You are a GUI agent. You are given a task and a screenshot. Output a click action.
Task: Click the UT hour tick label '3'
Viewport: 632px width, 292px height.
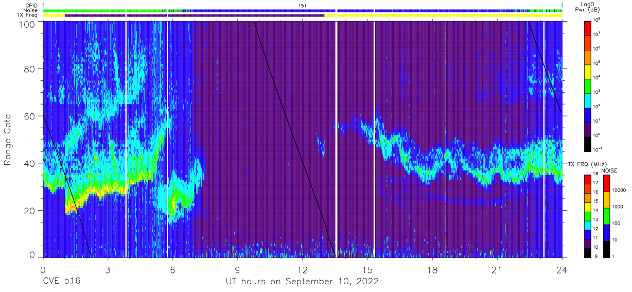[108, 269]
